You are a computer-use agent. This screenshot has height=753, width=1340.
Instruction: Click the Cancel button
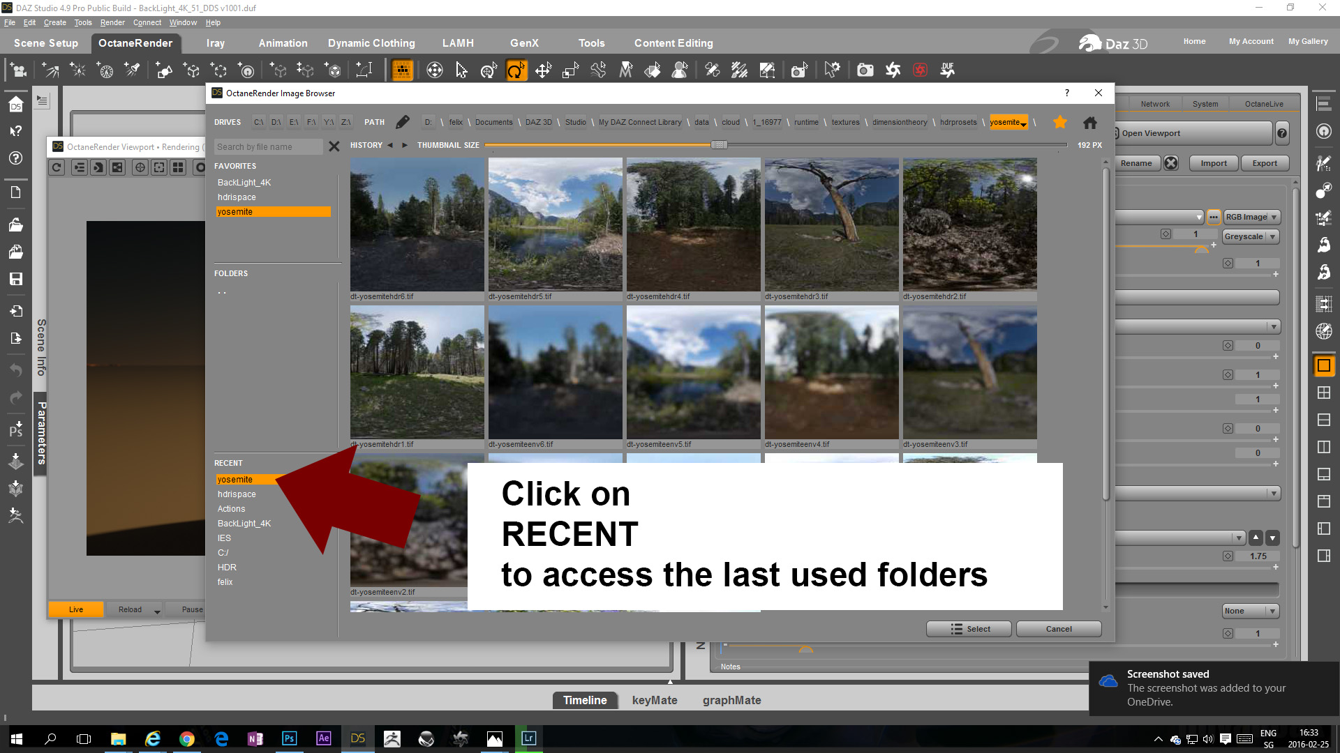(x=1058, y=629)
